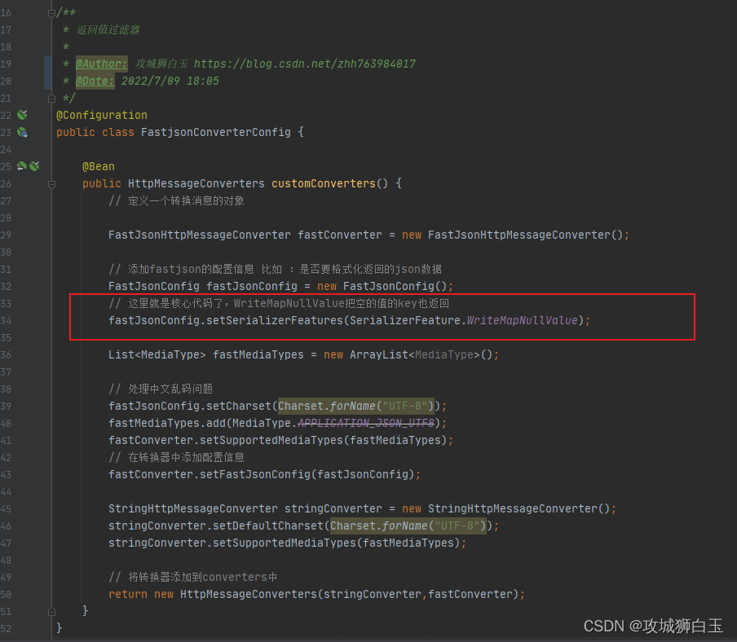Click the fastMediaTypes declaration on line 36
The image size is (737, 642).
tap(258, 354)
